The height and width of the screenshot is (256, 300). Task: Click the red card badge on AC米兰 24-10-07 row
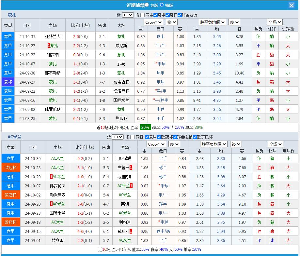click(x=131, y=186)
